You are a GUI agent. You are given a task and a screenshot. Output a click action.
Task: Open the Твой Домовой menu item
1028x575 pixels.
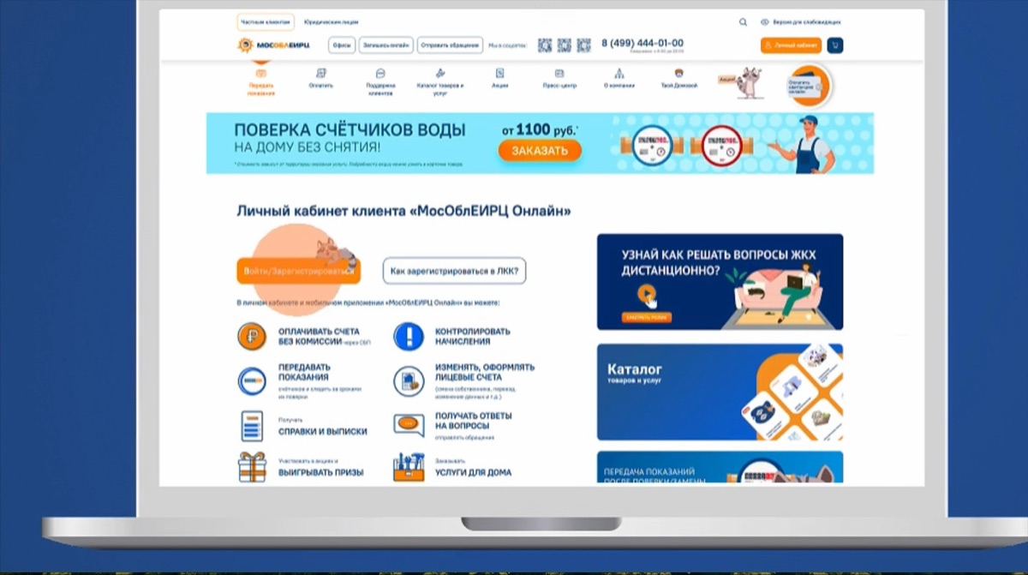pyautogui.click(x=678, y=79)
